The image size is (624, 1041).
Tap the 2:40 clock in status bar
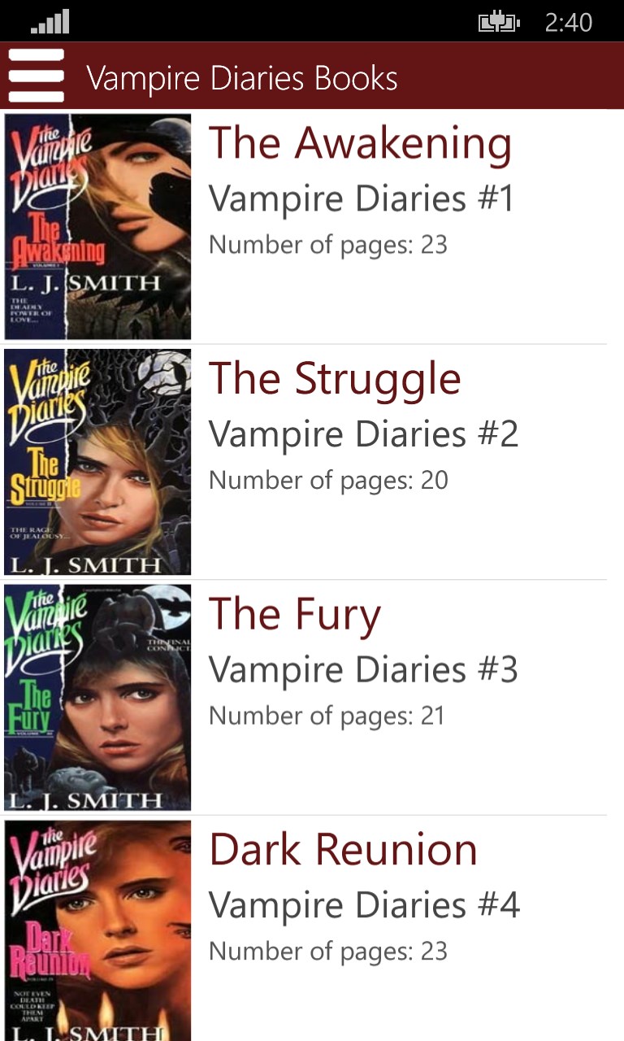pyautogui.click(x=569, y=23)
